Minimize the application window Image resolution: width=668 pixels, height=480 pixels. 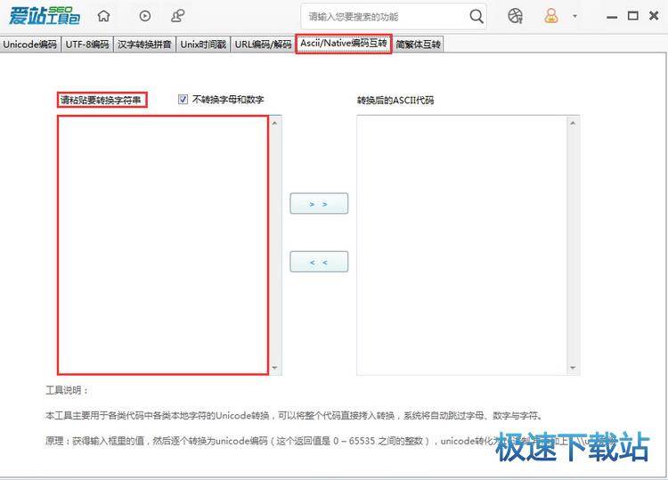[612, 17]
